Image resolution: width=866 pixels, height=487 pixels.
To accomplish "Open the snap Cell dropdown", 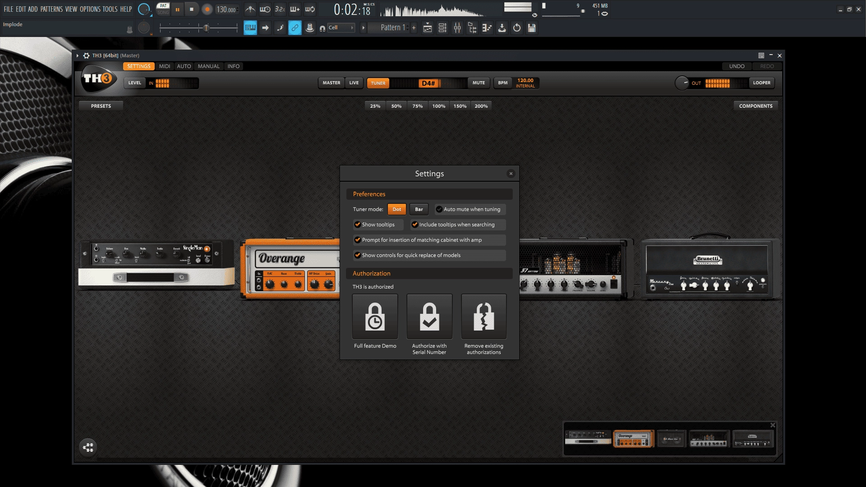I will 341,28.
